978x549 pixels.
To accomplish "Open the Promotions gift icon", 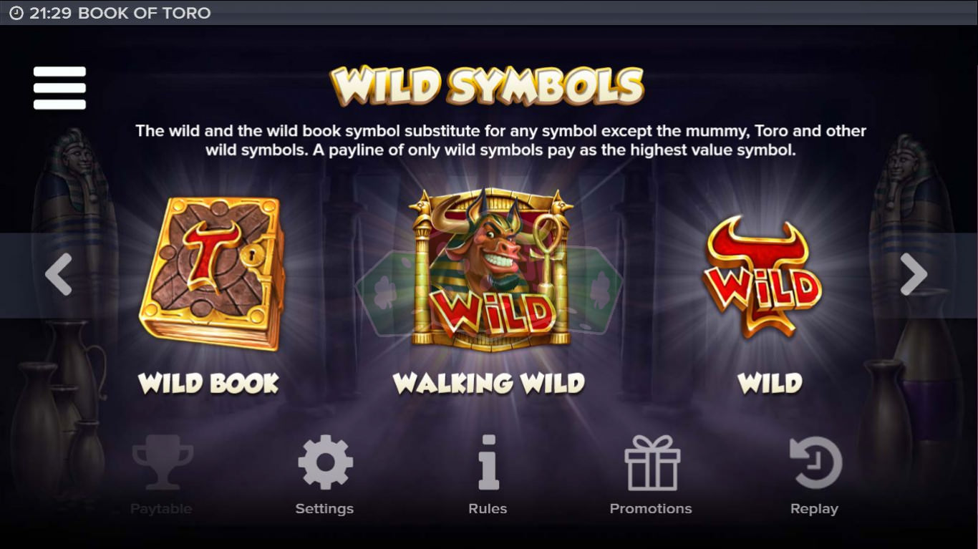I will (x=652, y=462).
